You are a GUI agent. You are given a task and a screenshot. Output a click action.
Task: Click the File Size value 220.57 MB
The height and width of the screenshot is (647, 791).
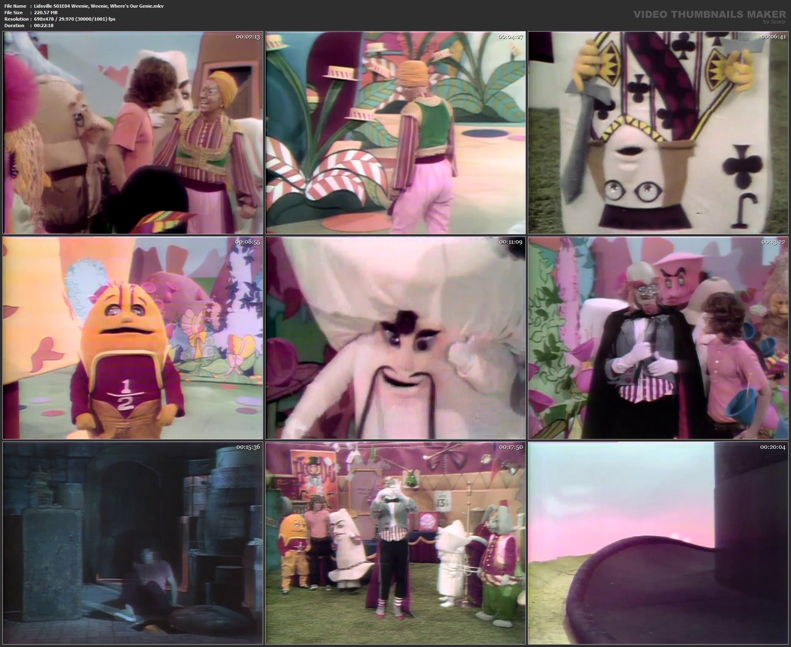pyautogui.click(x=46, y=13)
